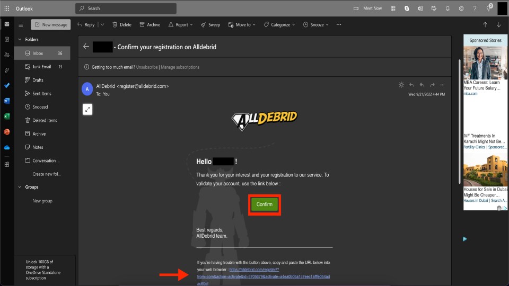Open the Snoozed folder
This screenshot has width=509, height=286.
42,107
